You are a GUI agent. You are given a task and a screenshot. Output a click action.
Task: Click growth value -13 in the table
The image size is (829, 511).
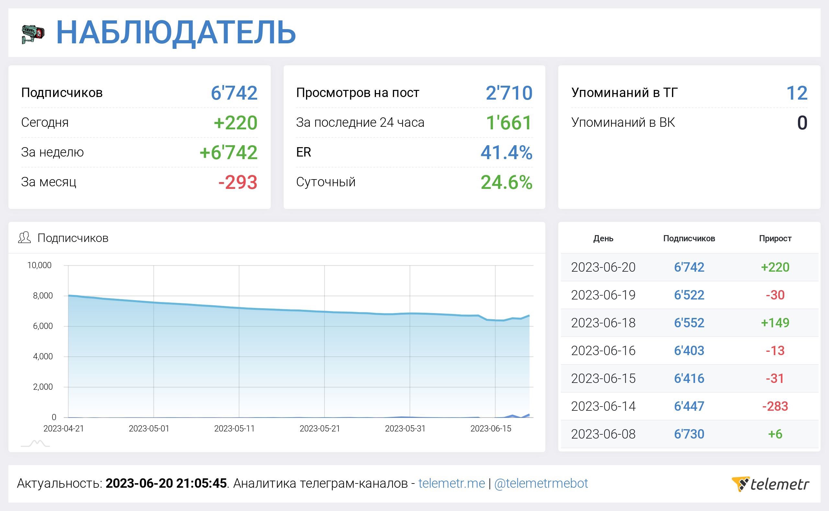775,351
